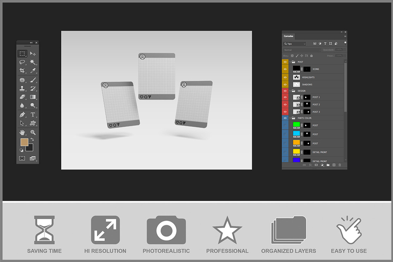393x262 pixels.
Task: Show the yellow DETAIL FRONT layer
Action: [285, 152]
